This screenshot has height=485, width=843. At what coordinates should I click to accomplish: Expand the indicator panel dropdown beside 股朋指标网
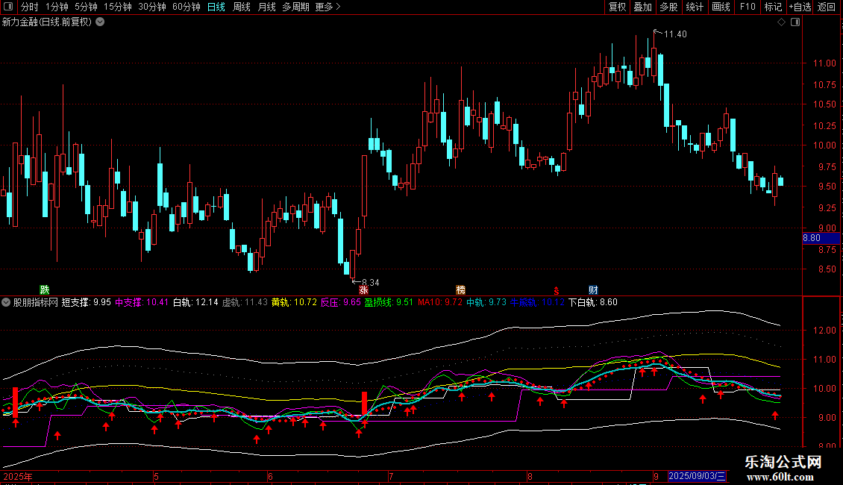[6, 302]
